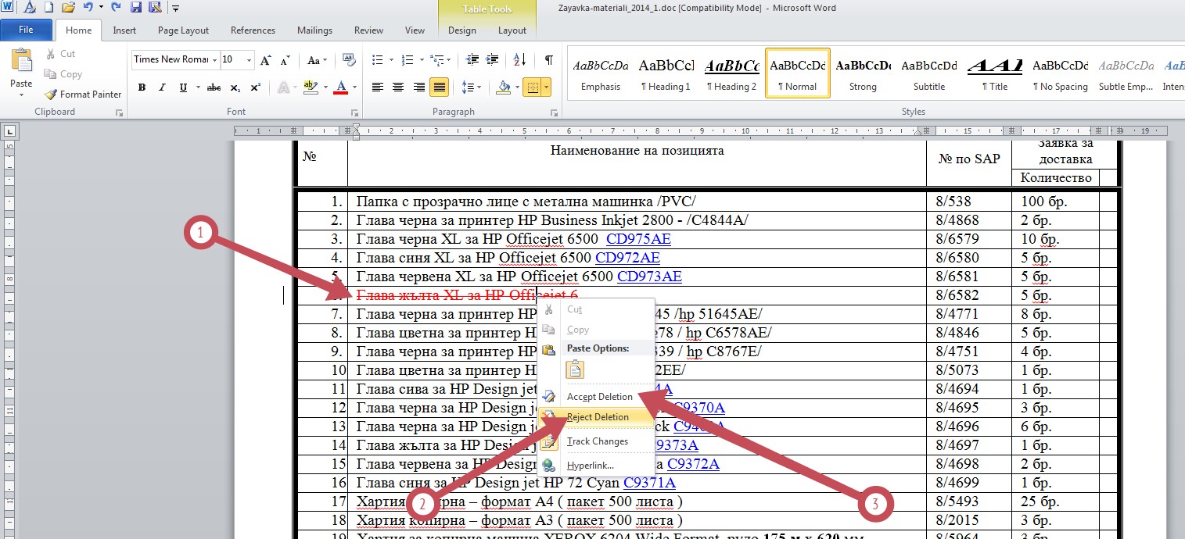Click the Sort A-Z icon
Image resolution: width=1185 pixels, height=539 pixels.
[520, 60]
